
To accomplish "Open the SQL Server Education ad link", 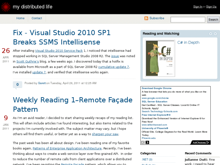I will pos(154,101).
